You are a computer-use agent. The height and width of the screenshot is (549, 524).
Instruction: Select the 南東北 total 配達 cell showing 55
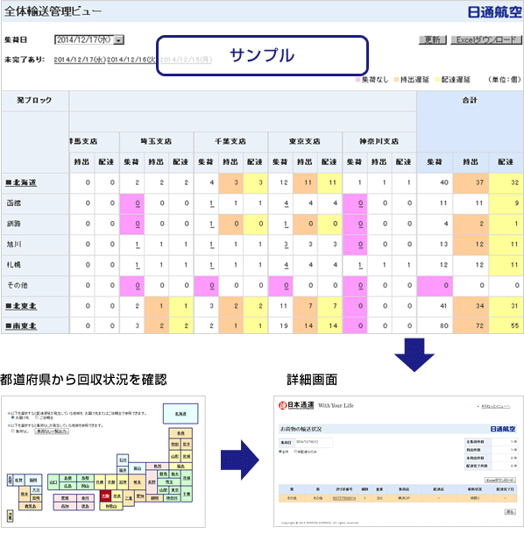(506, 325)
